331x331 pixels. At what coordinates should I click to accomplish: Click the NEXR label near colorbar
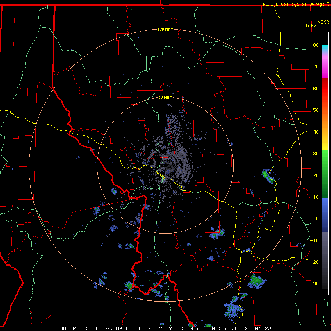coord(323,22)
